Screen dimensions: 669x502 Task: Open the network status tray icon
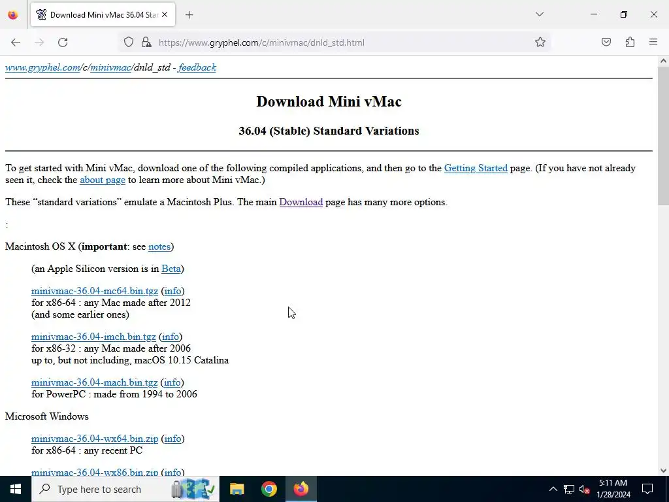click(x=569, y=489)
